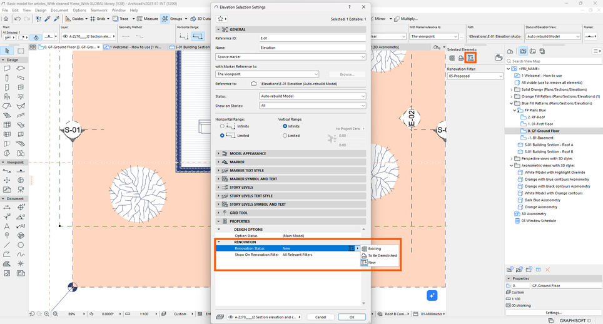Image resolution: width=603 pixels, height=324 pixels.
Task: Click Mirror in the toolbar
Action: (x=380, y=18)
